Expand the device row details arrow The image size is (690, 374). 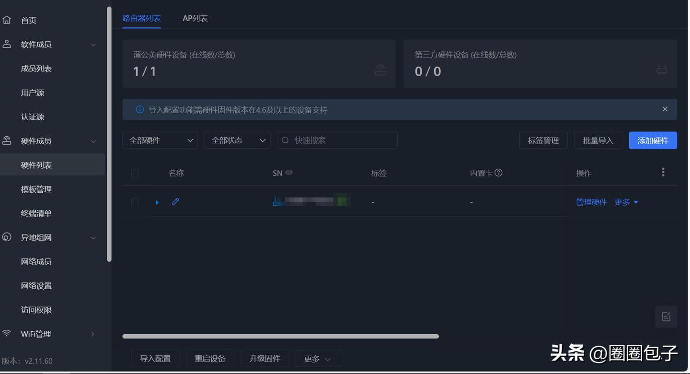tap(157, 202)
